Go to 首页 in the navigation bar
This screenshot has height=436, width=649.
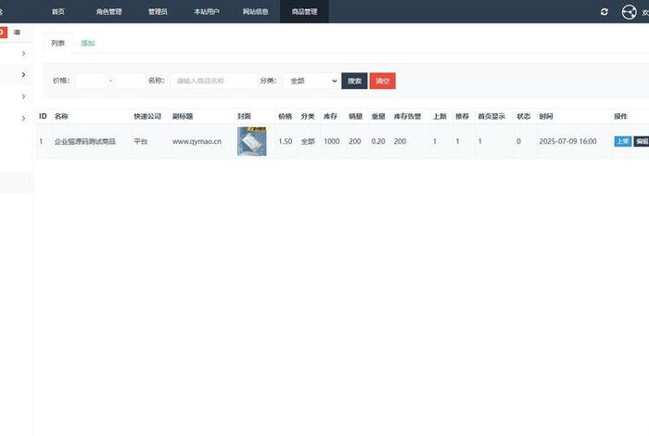click(x=58, y=11)
